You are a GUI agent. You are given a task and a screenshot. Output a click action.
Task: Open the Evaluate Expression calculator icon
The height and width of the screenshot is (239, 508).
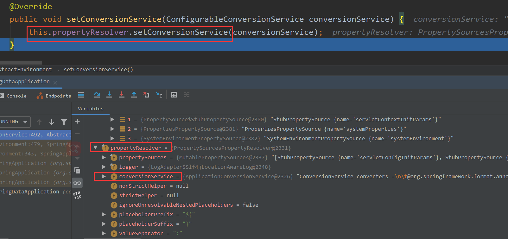coord(174,95)
